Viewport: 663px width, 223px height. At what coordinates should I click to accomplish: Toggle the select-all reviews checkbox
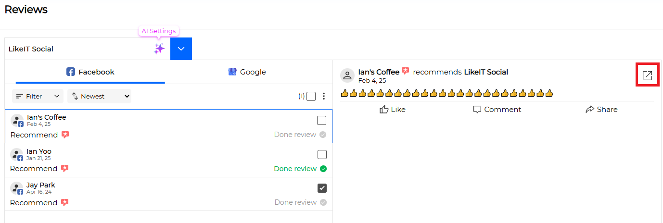[311, 96]
